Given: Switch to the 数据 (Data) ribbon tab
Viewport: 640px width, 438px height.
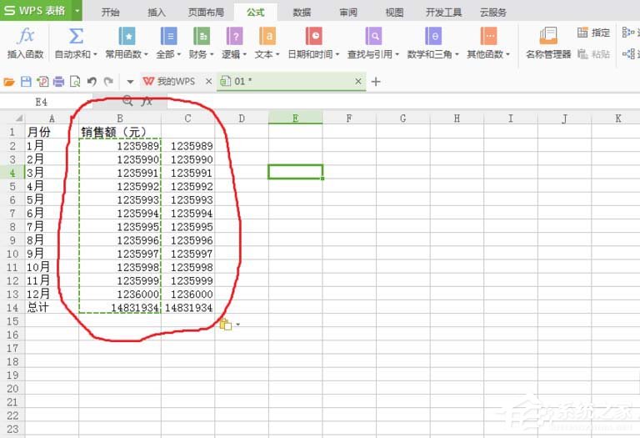Looking at the screenshot, I should [x=302, y=13].
